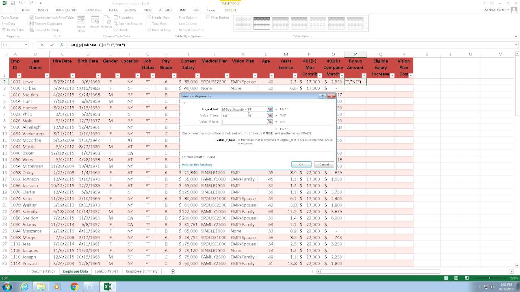Enable the Filter Button checkbox
The width and height of the screenshot is (520, 292).
click(208, 17)
